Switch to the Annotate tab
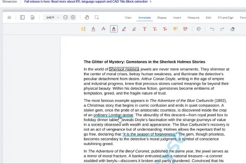Viewport: 246px width, 164px height. coord(144,17)
